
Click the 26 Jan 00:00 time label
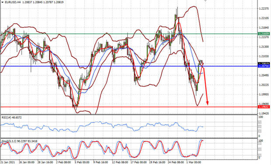pos(27,162)
